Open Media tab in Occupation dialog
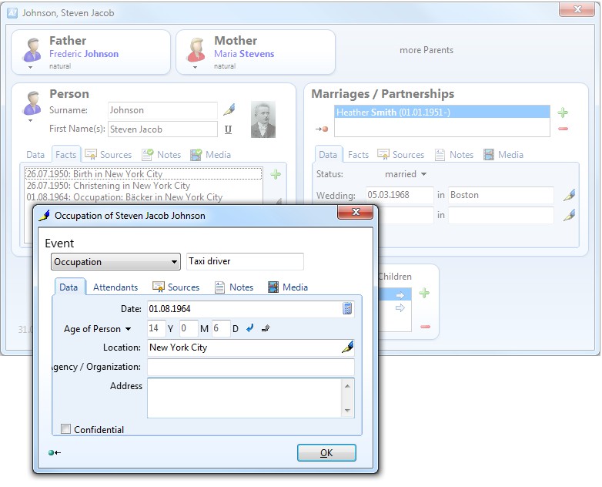602x487 pixels. (288, 287)
